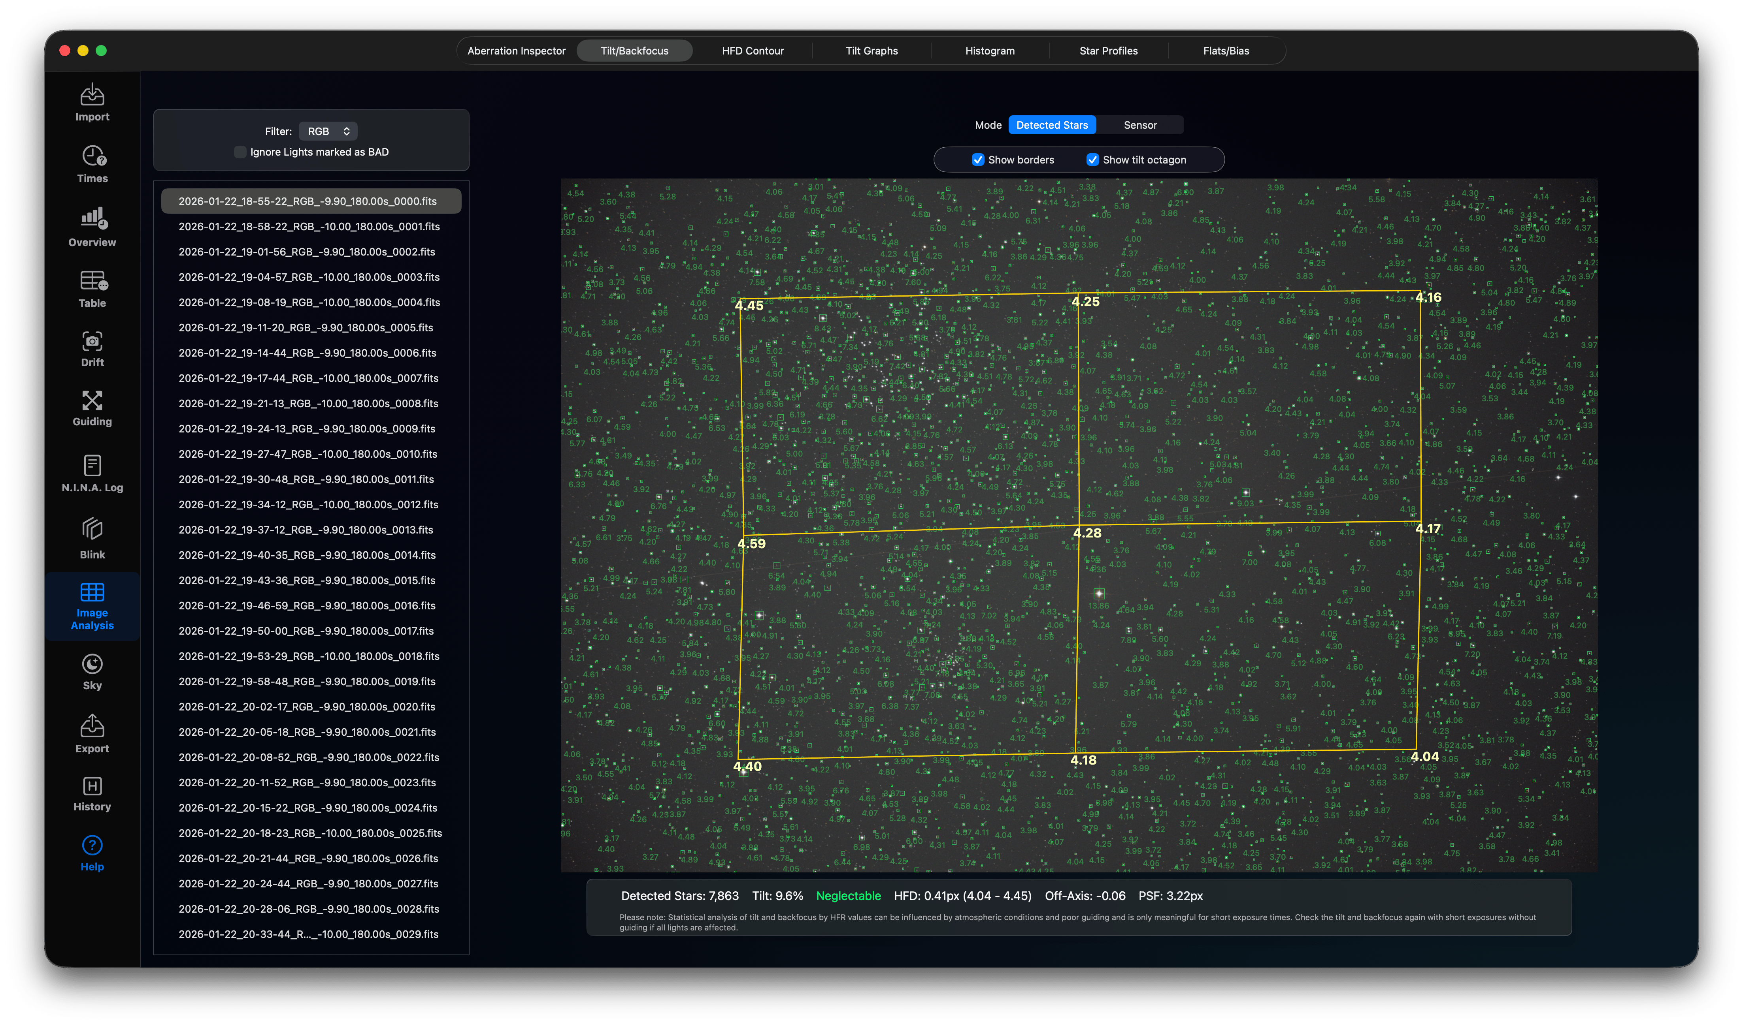Select file ending _0017.fits

point(311,631)
